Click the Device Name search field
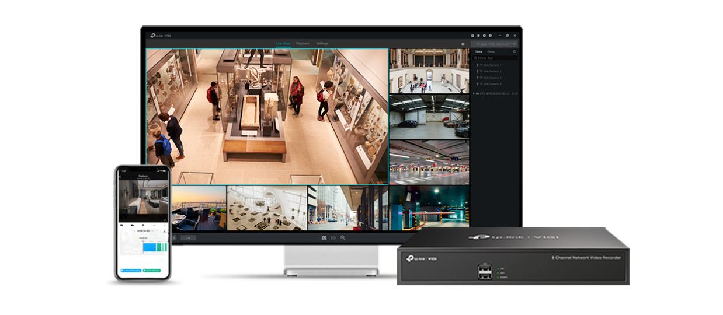This screenshot has width=723, height=315. (495, 58)
